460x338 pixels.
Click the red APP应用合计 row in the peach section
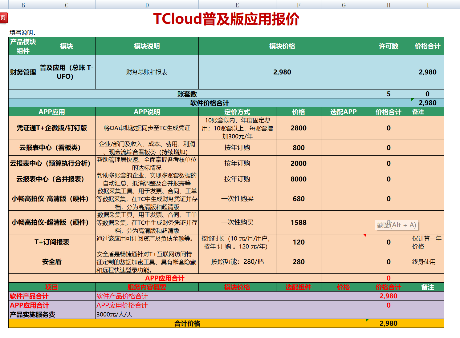pos(165,278)
